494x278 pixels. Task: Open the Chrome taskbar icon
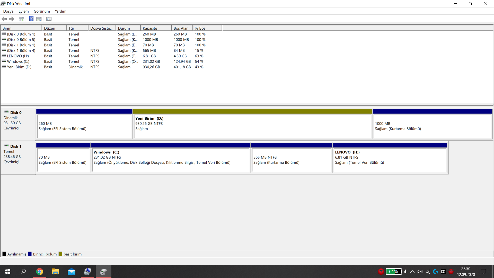click(39, 272)
